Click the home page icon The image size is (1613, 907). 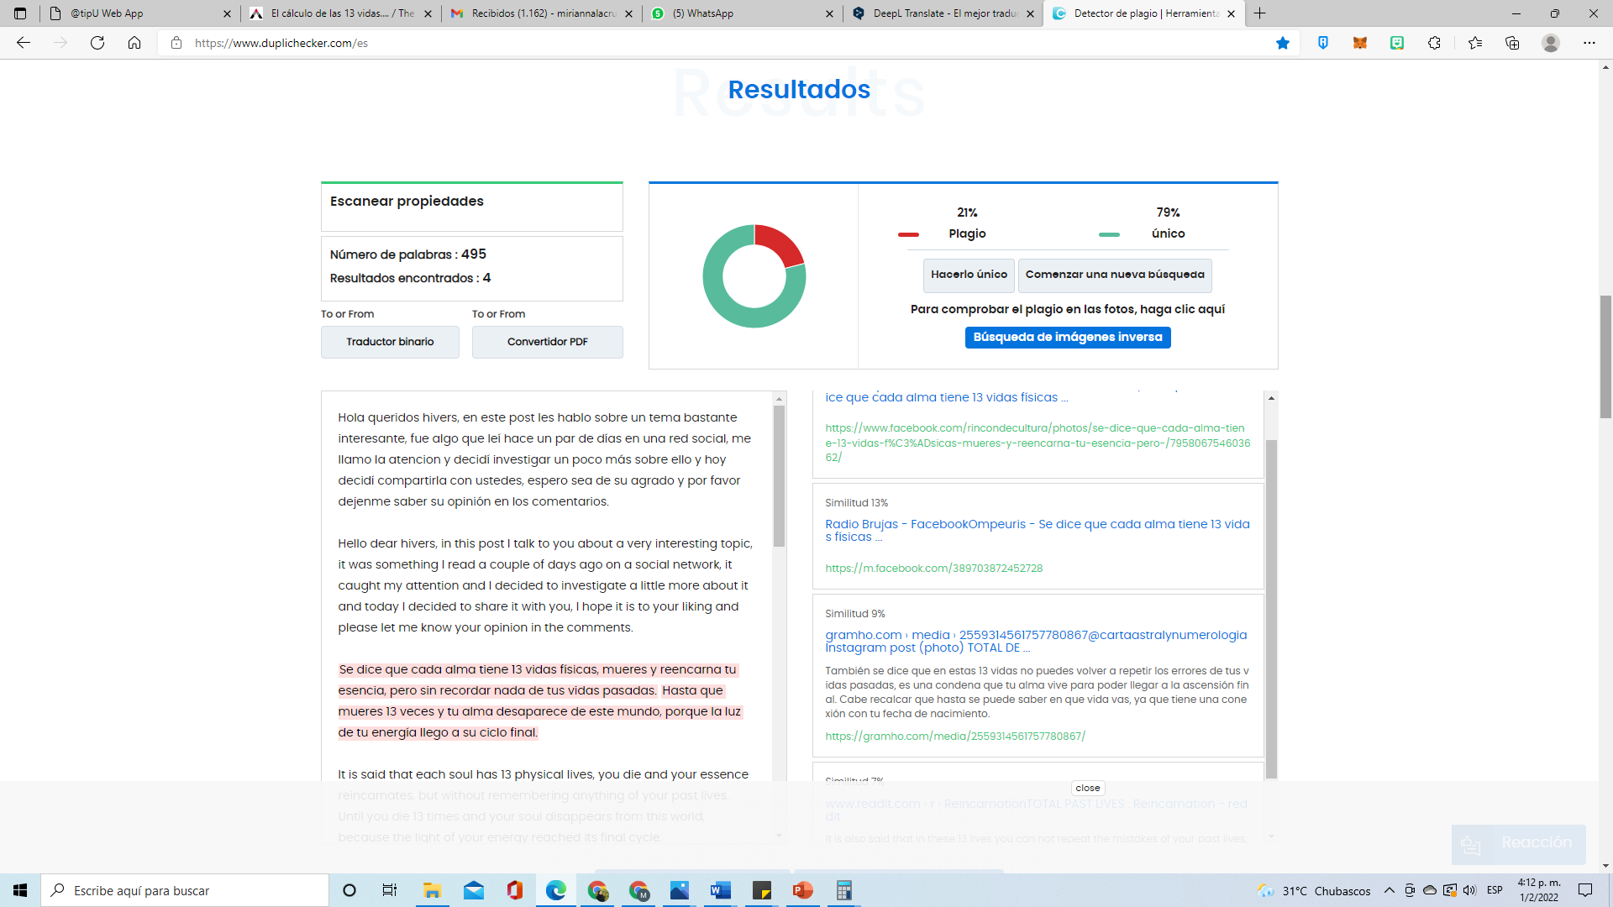click(134, 43)
